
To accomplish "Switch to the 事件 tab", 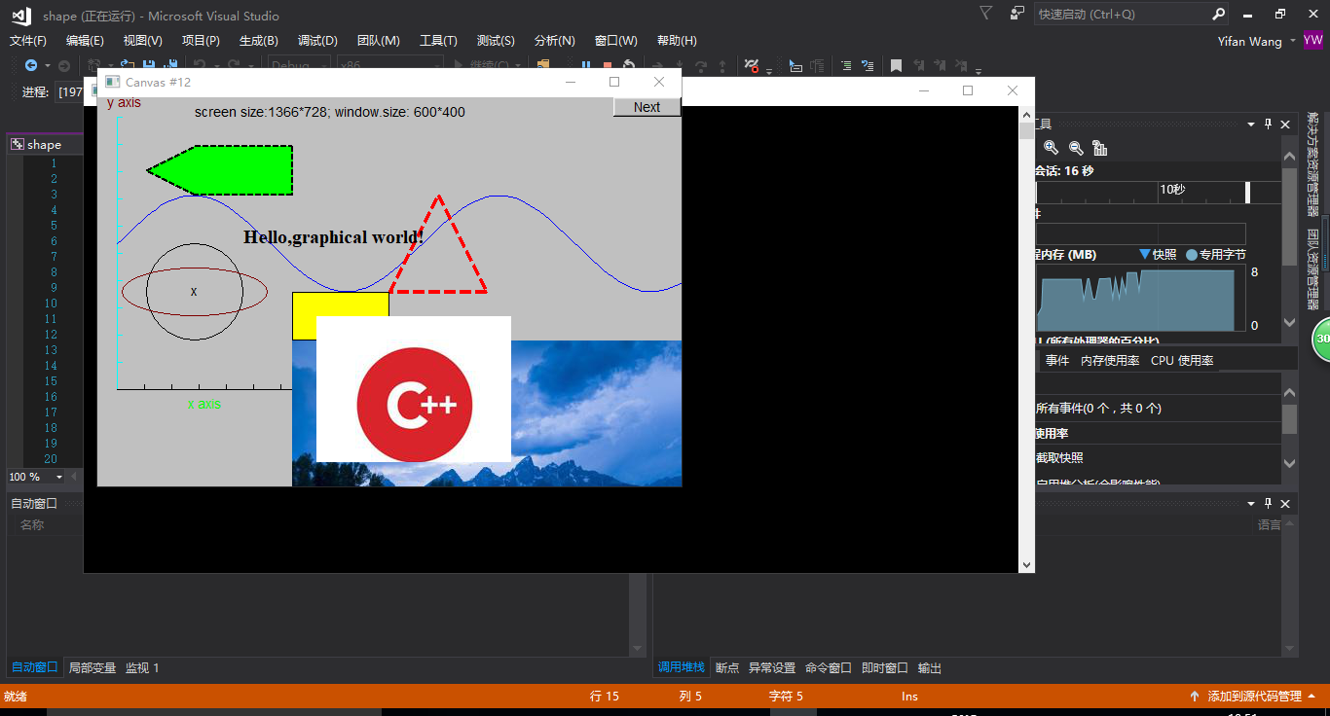I will 1057,361.
